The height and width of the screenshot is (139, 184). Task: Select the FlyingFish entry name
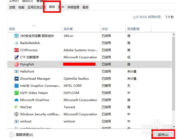(x=27, y=64)
